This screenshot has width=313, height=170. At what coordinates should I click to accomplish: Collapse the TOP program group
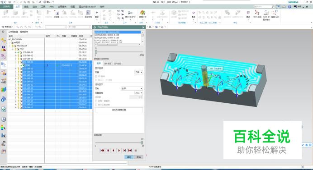click(x=13, y=49)
